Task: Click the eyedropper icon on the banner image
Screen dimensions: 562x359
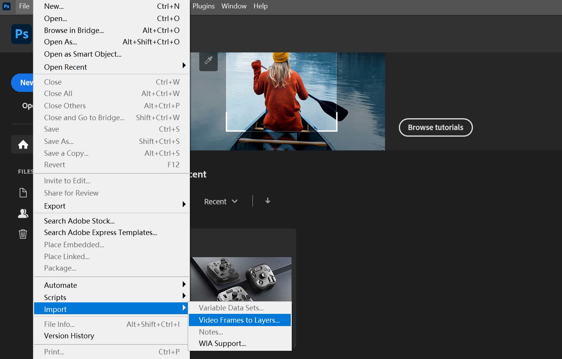Action: [x=208, y=61]
